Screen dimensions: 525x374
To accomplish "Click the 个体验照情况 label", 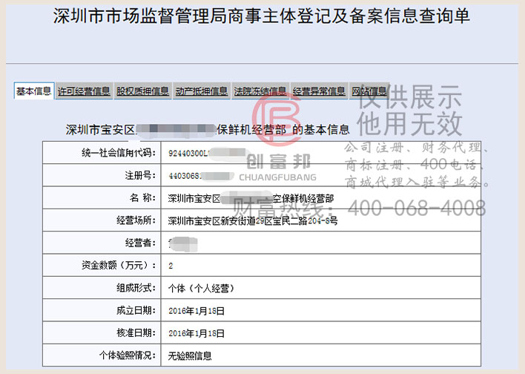I will tap(128, 355).
